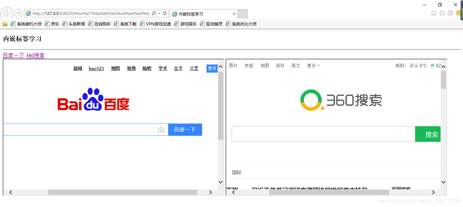Click the 360 frame scroll-down arrow
Viewport: 463px width, 207px height.
point(443,182)
